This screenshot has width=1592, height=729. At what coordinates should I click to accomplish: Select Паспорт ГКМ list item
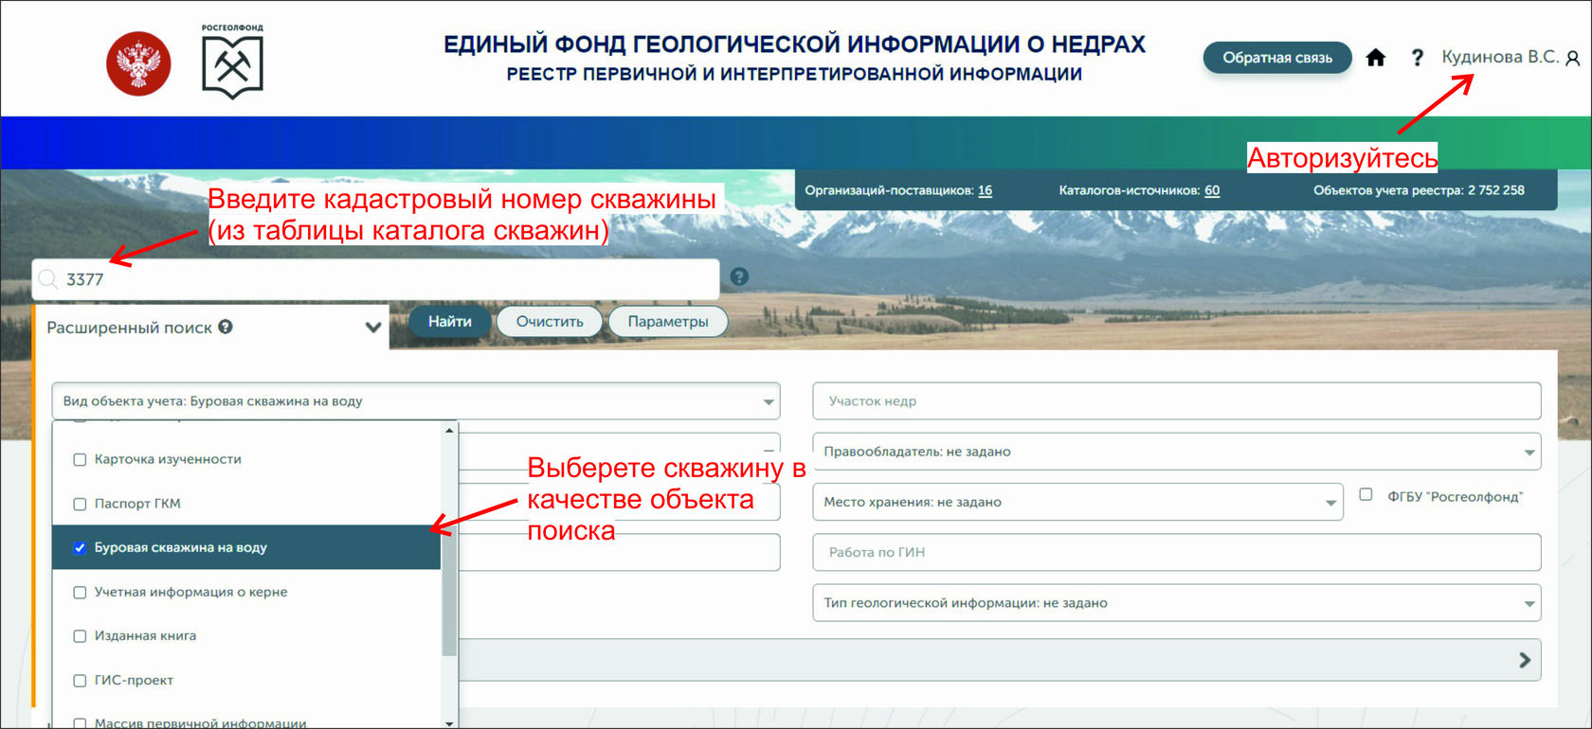coord(246,504)
